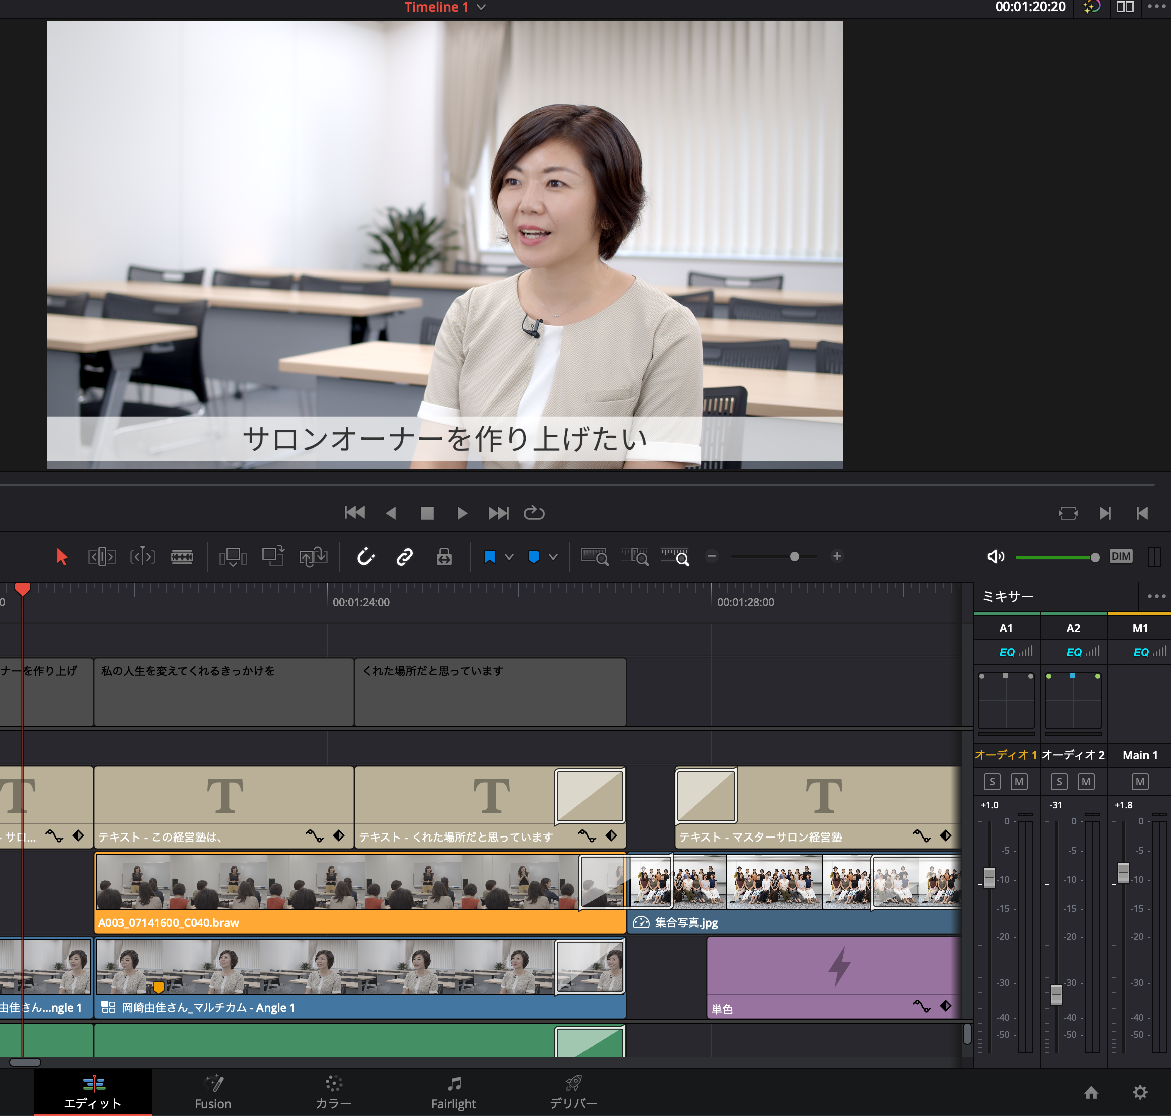Toggle timeline snapping magnet
Viewport: 1171px width, 1116px height.
365,557
